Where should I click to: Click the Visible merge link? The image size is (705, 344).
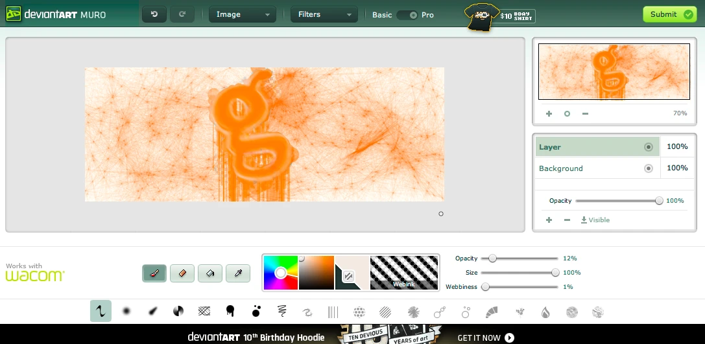pos(595,220)
